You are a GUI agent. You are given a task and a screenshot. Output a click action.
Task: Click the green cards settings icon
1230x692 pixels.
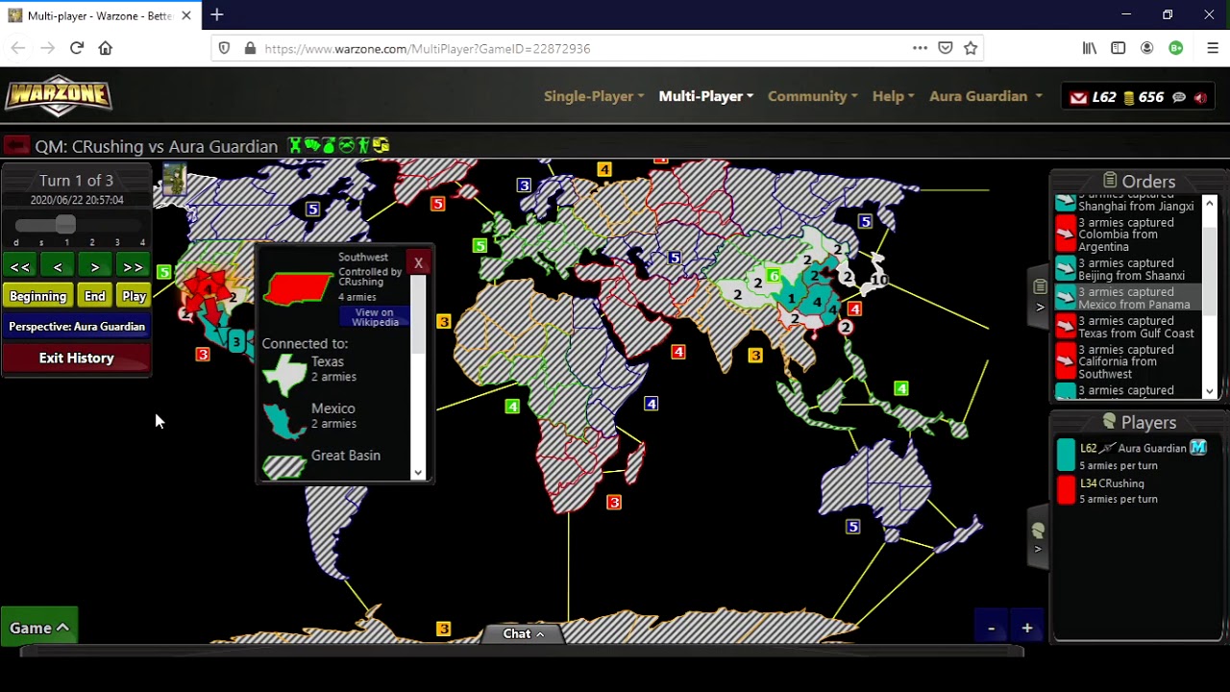(x=312, y=146)
